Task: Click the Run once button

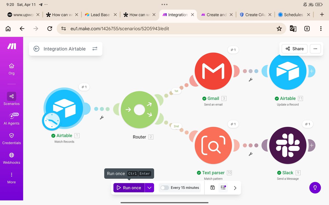Action: tap(129, 188)
